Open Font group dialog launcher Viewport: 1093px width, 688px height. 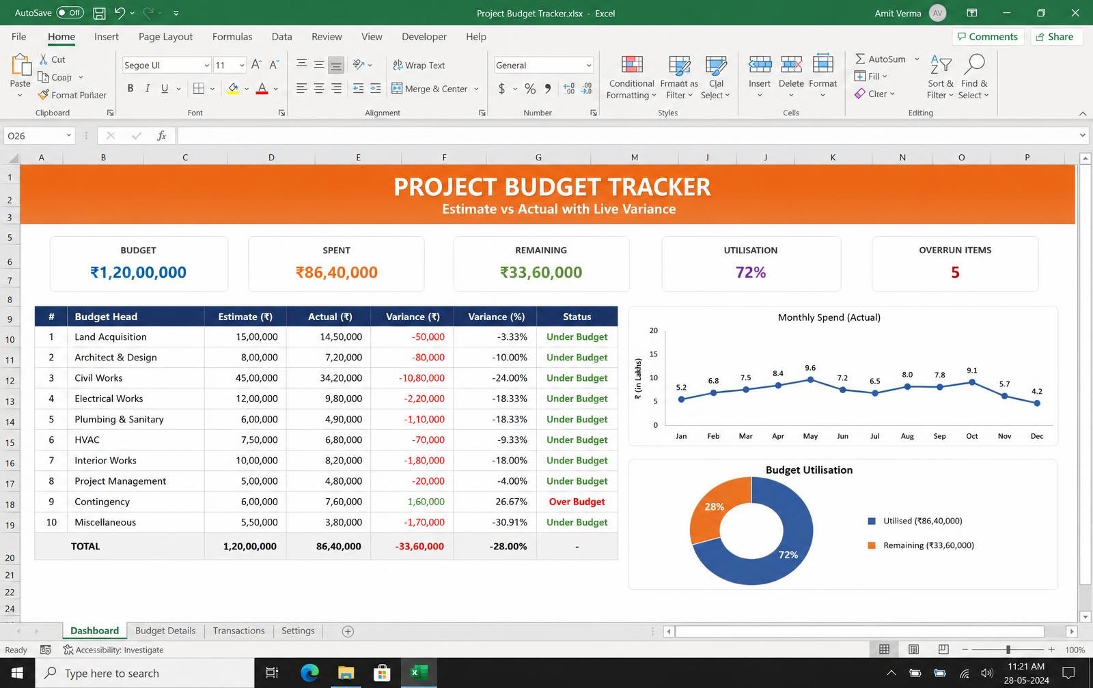coord(281,113)
